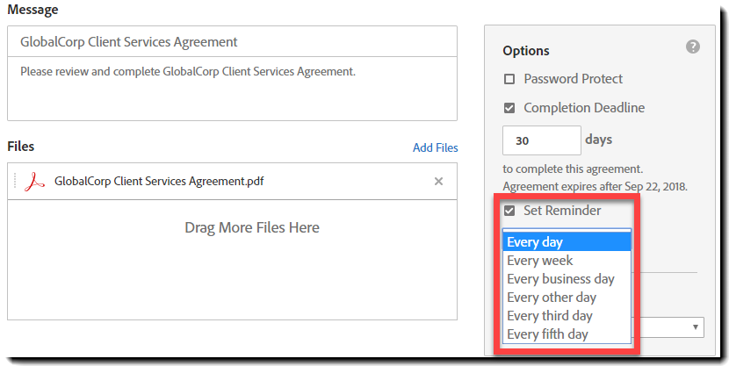Viewport: 729px width, 366px height.
Task: Click the deadline days number field
Action: [541, 140]
